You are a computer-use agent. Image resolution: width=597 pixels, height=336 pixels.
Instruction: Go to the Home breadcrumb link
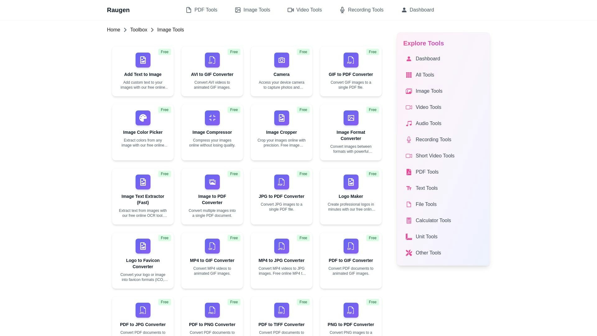113,30
